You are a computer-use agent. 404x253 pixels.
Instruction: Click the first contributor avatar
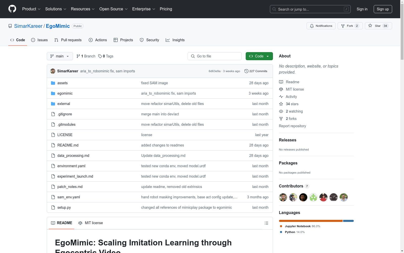tap(283, 197)
